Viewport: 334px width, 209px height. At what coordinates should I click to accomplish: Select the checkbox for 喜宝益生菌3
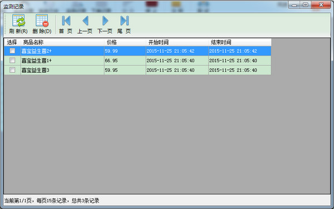(x=12, y=70)
